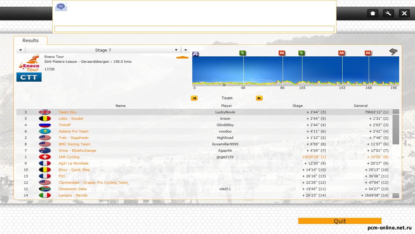Click the chat text input field
Image resolution: width=415 pixels, height=234 pixels.
pos(194,29)
